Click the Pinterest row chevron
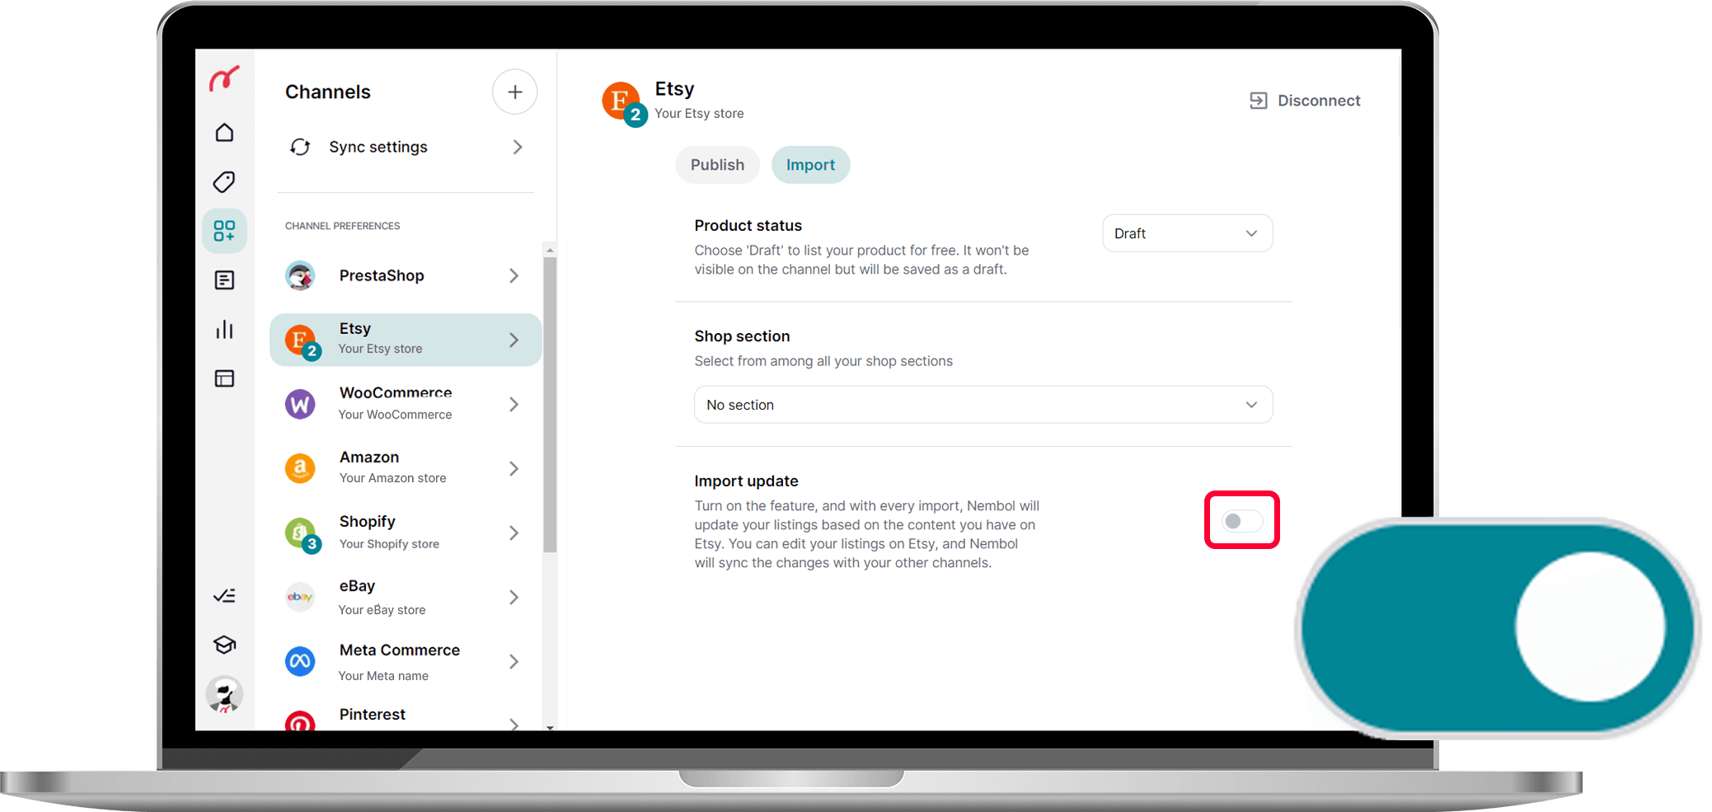This screenshot has height=812, width=1712. [514, 724]
